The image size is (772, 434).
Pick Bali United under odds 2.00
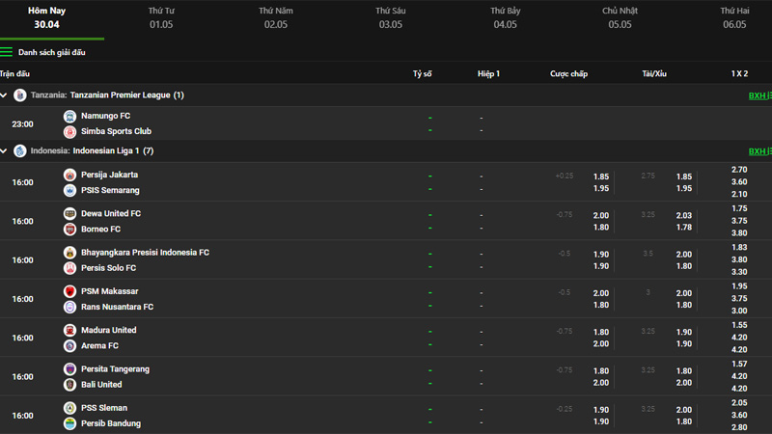pos(684,383)
